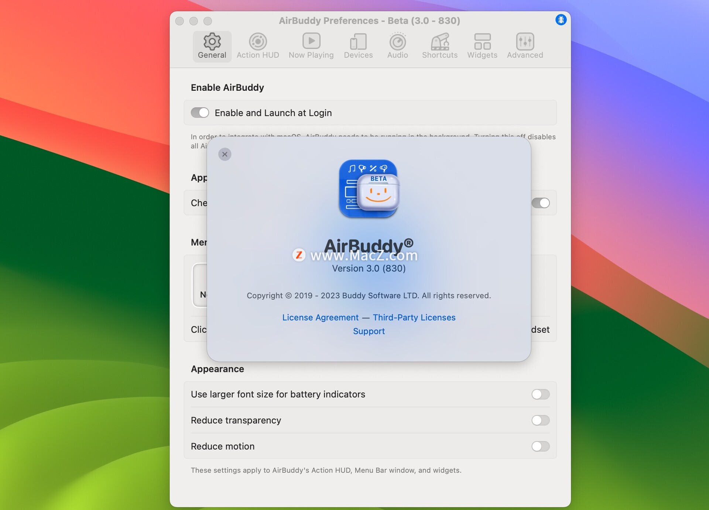
Task: Enable larger font size for battery indicators
Action: pyautogui.click(x=540, y=394)
